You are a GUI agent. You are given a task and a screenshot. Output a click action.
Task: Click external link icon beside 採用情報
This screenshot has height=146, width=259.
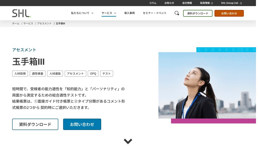tap(212, 3)
